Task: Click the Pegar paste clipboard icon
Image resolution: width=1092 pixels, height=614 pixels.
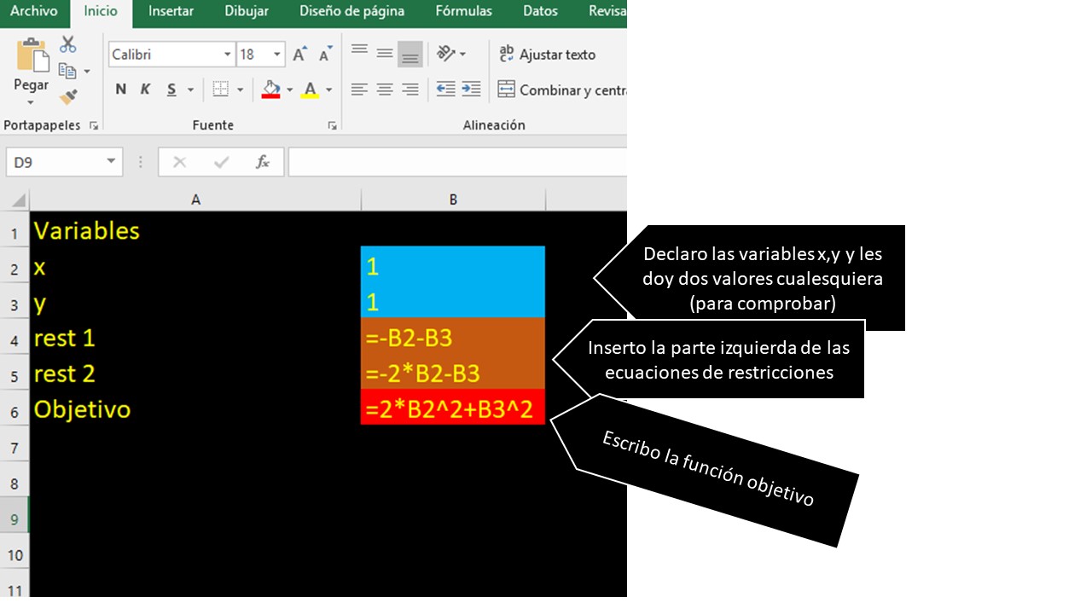Action: pyautogui.click(x=33, y=55)
